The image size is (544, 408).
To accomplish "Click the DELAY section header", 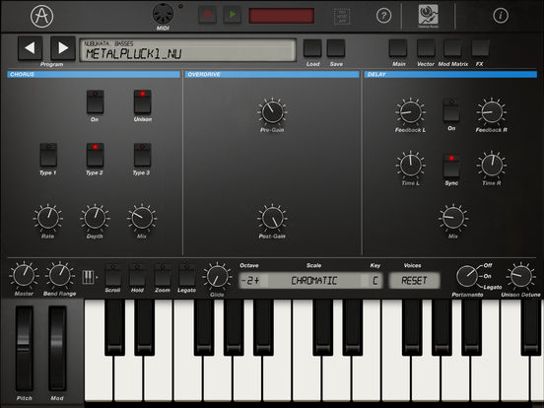I will 450,74.
